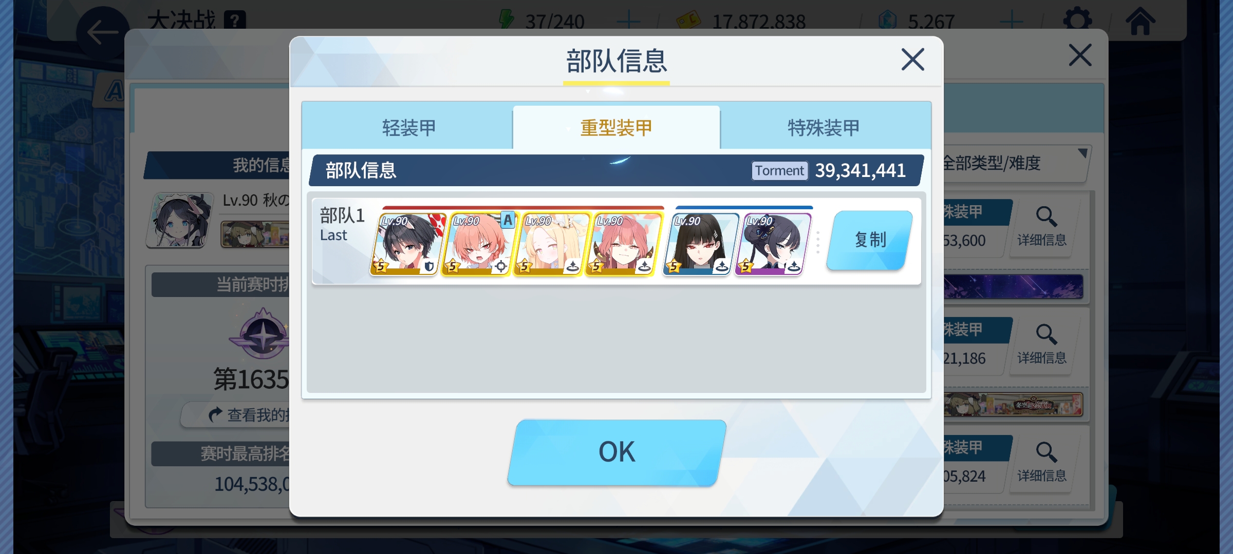Click the bottom magnifier 详细信息 icon
Viewport: 1233px width, 554px height.
[x=1042, y=462]
